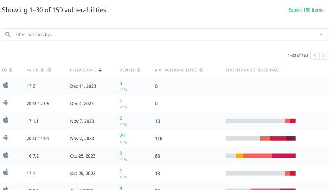Viewport: 329px width, 190px height.
Task: Select patch name '2023-12-05'
Action: coord(38,104)
